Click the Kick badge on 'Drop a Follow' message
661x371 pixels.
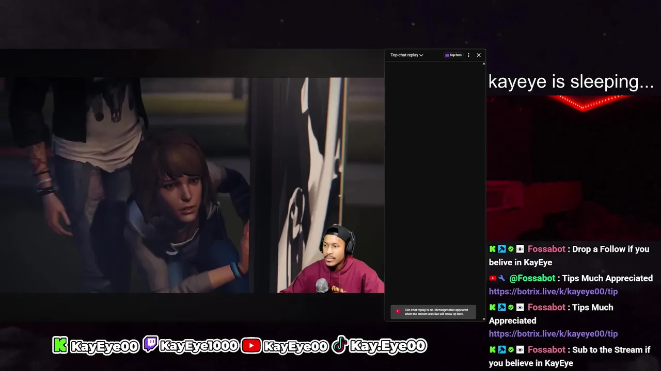coord(493,249)
